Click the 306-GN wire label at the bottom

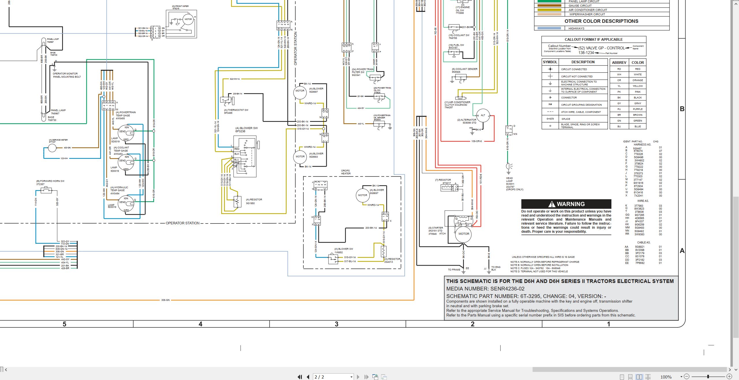tap(165, 300)
